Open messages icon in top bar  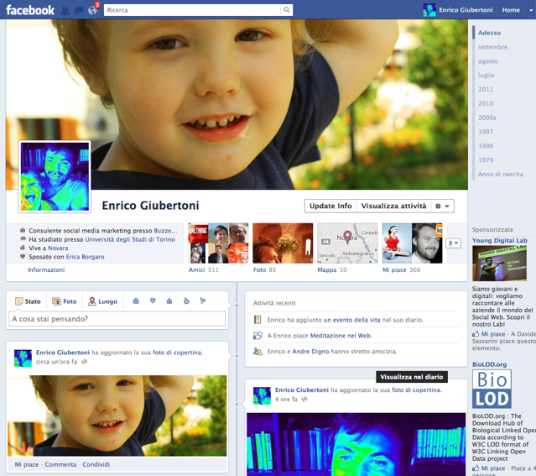79,11
